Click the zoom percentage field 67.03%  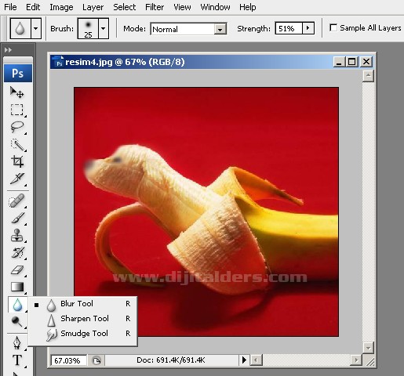pos(68,360)
